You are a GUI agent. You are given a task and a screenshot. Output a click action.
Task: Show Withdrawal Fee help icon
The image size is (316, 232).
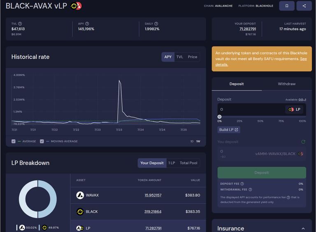250,190
